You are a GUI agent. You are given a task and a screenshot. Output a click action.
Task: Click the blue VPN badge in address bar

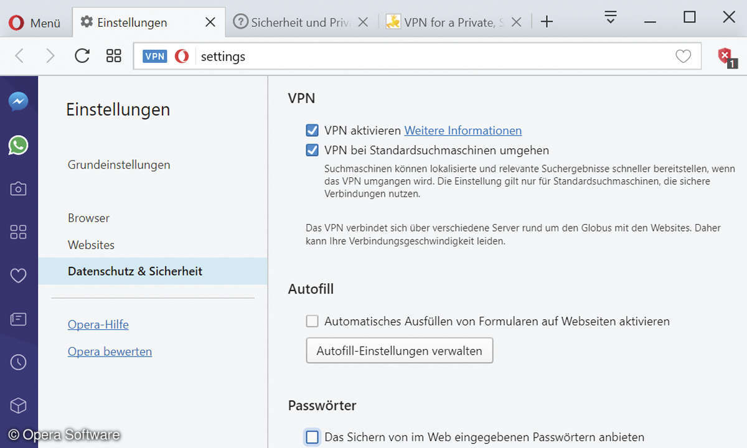click(154, 56)
